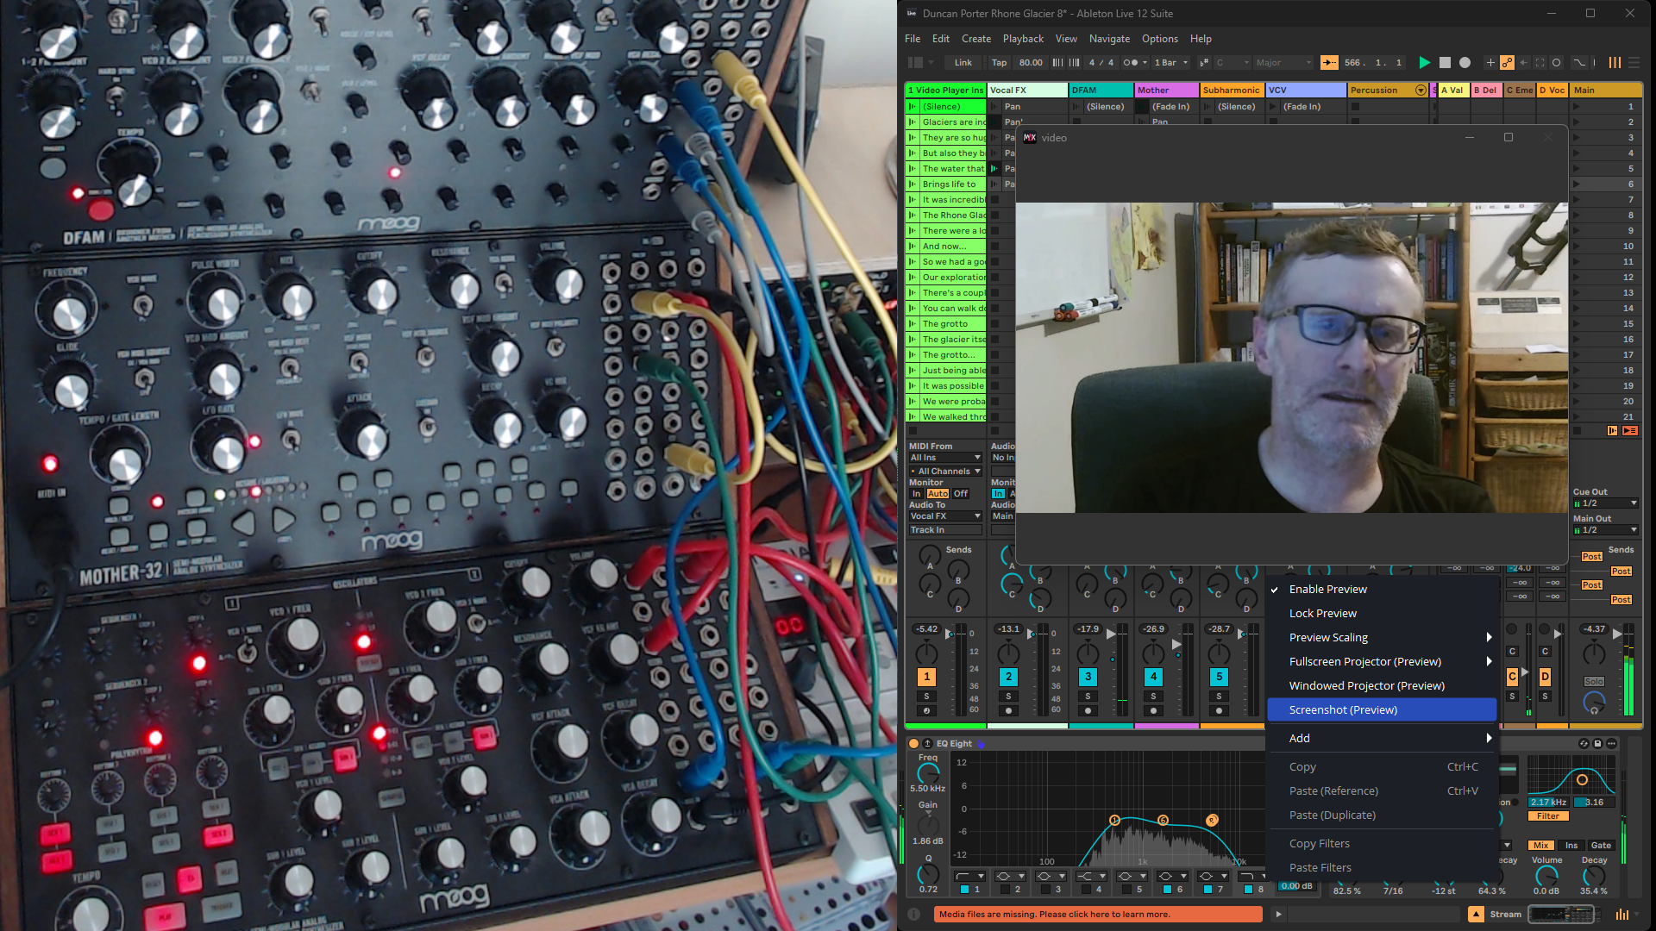Viewport: 1656px width, 931px height.
Task: Adjust the EQ Eight Freq knob
Action: click(928, 773)
